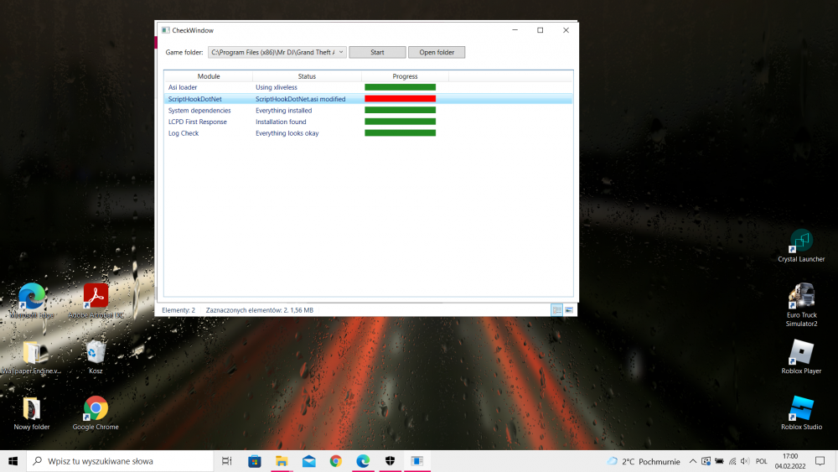Open Microsoft Store from the taskbar
Screen dimensions: 838x472
point(255,461)
